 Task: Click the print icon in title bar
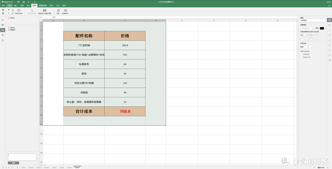(24, 2)
